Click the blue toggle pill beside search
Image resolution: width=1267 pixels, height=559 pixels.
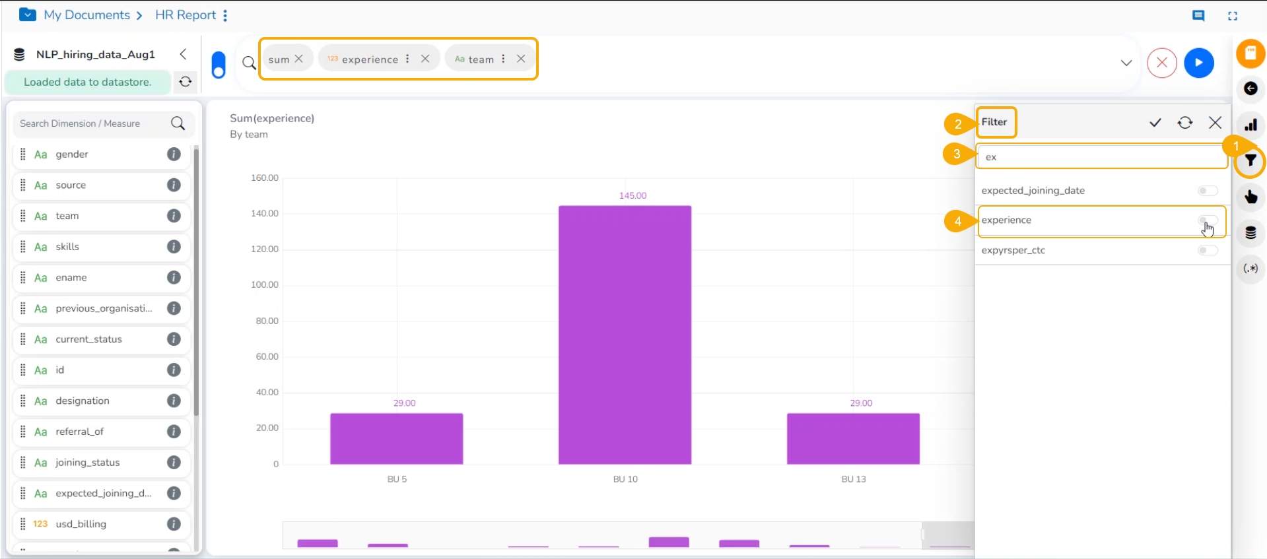coord(219,65)
